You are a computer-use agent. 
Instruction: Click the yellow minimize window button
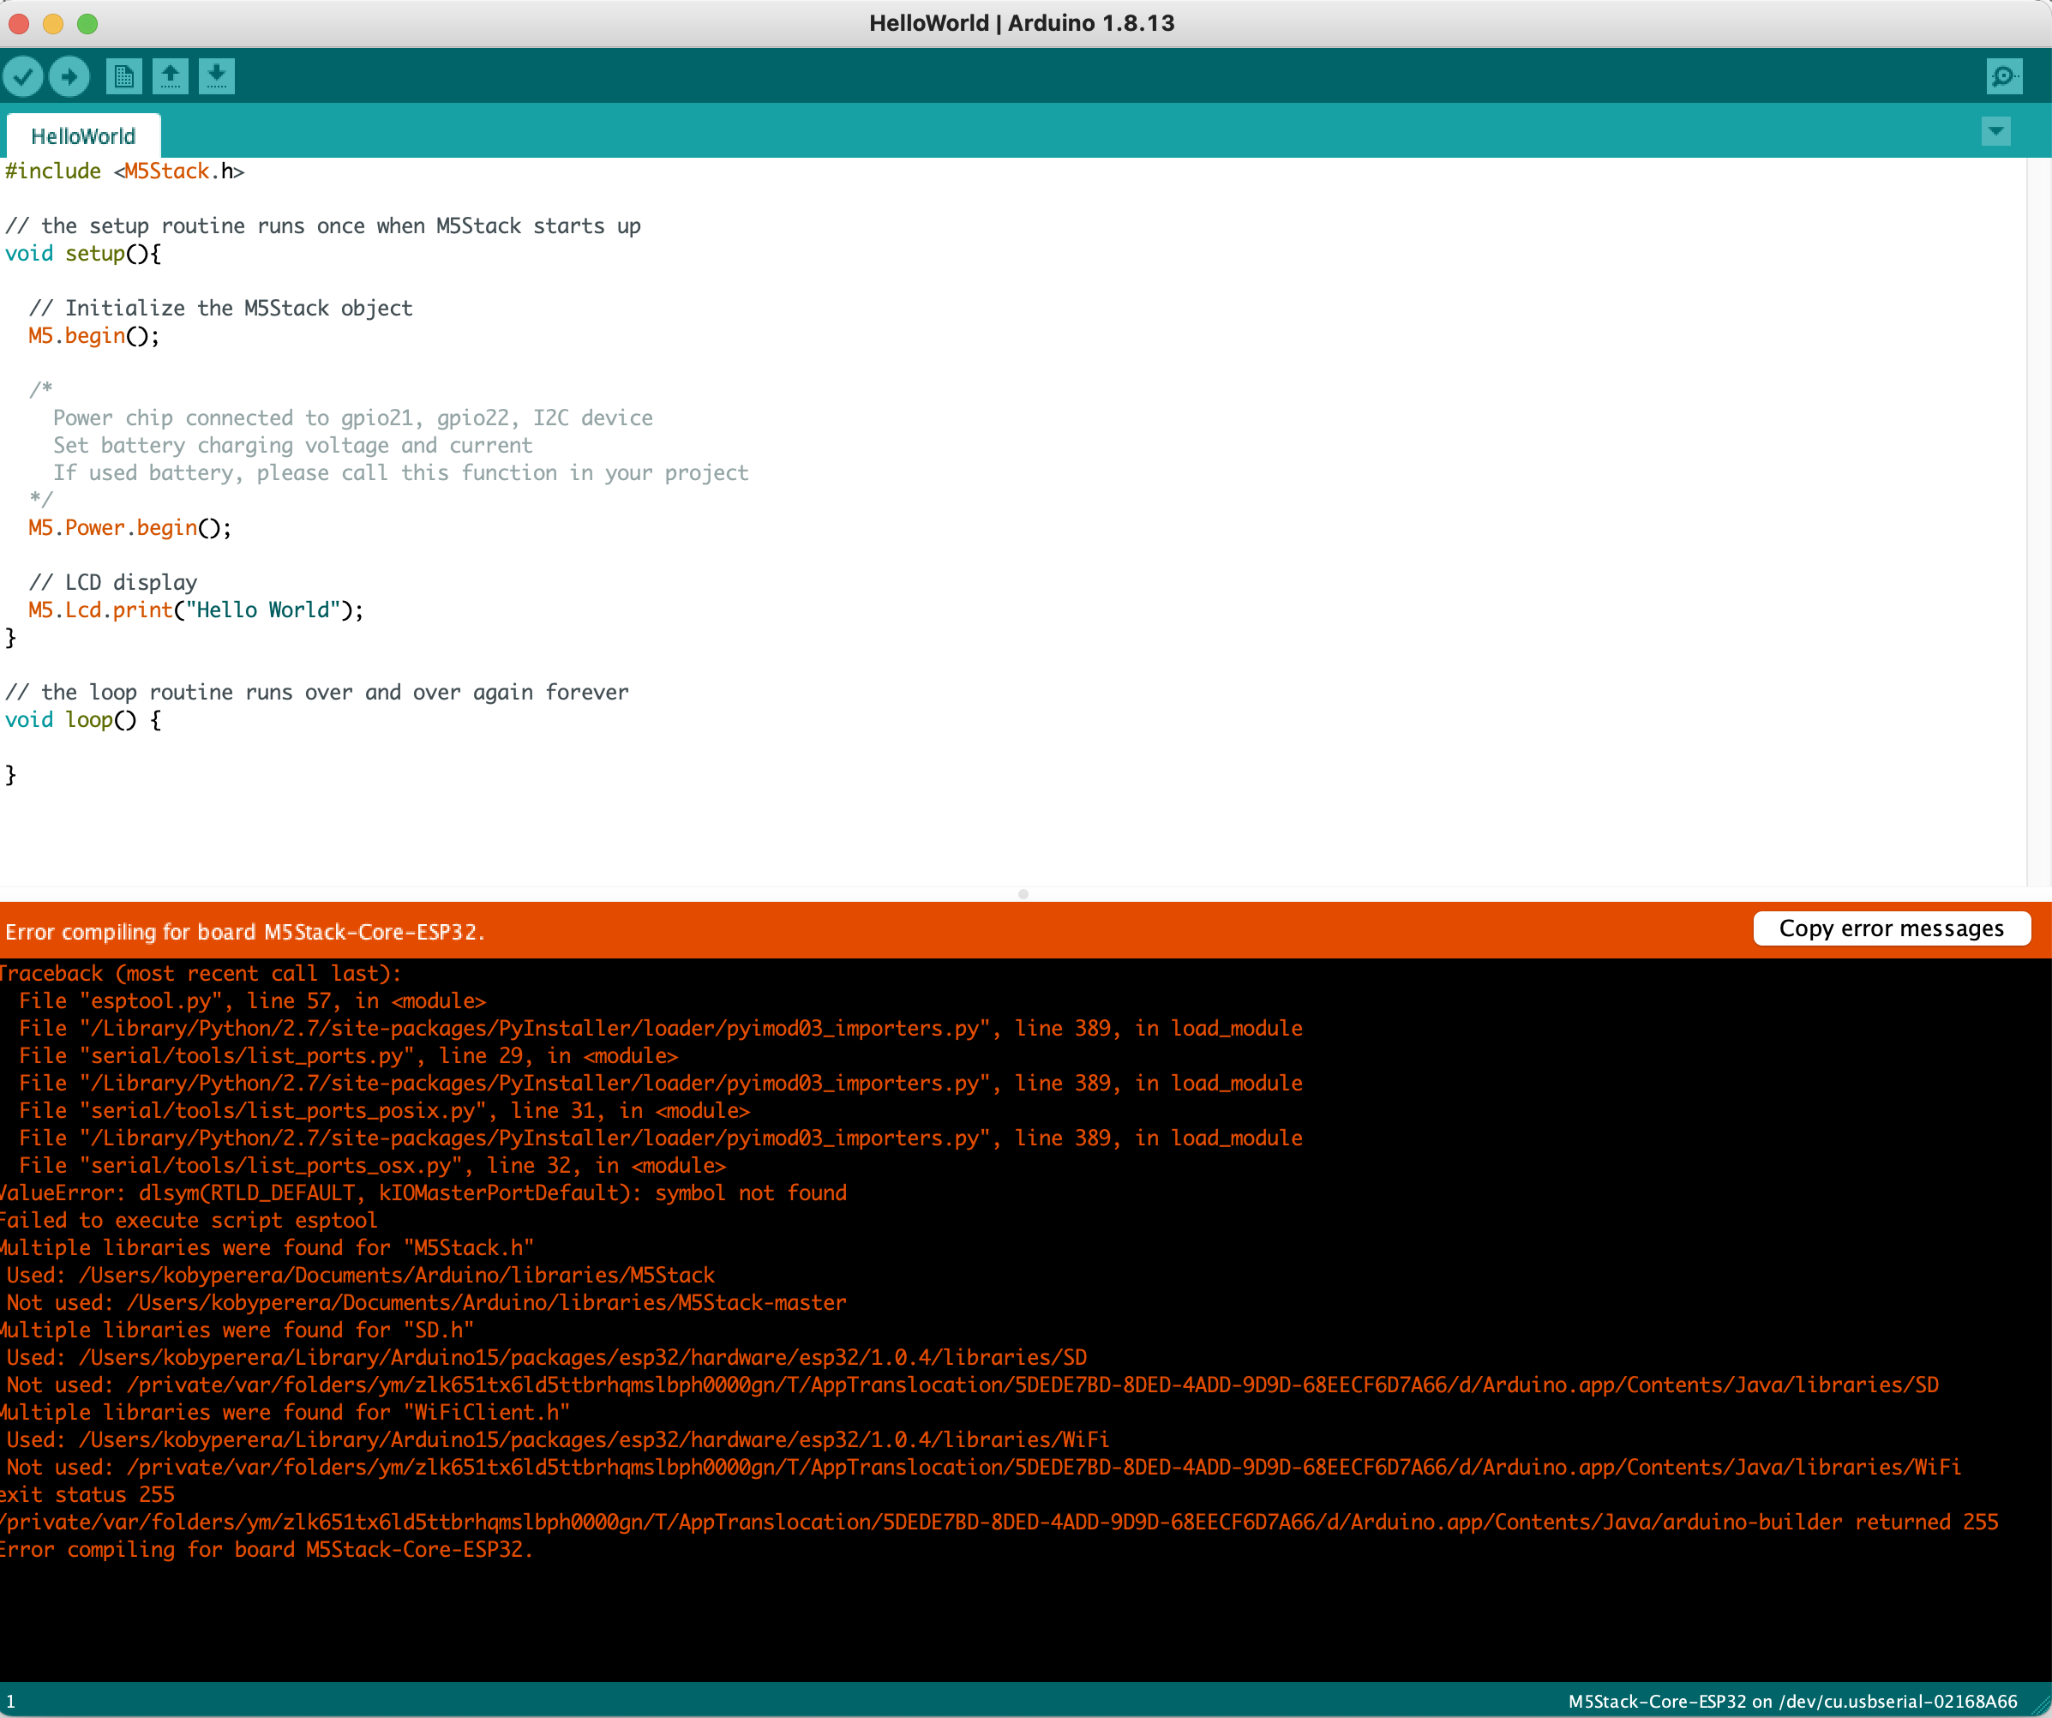point(53,23)
